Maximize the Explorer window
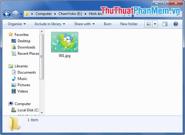 (165, 3)
